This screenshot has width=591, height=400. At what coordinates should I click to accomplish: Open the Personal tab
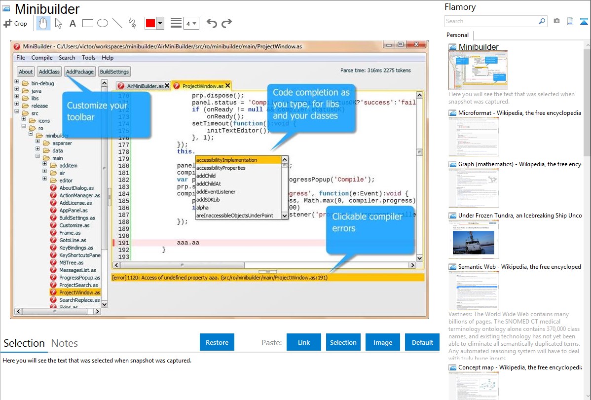[x=457, y=35]
